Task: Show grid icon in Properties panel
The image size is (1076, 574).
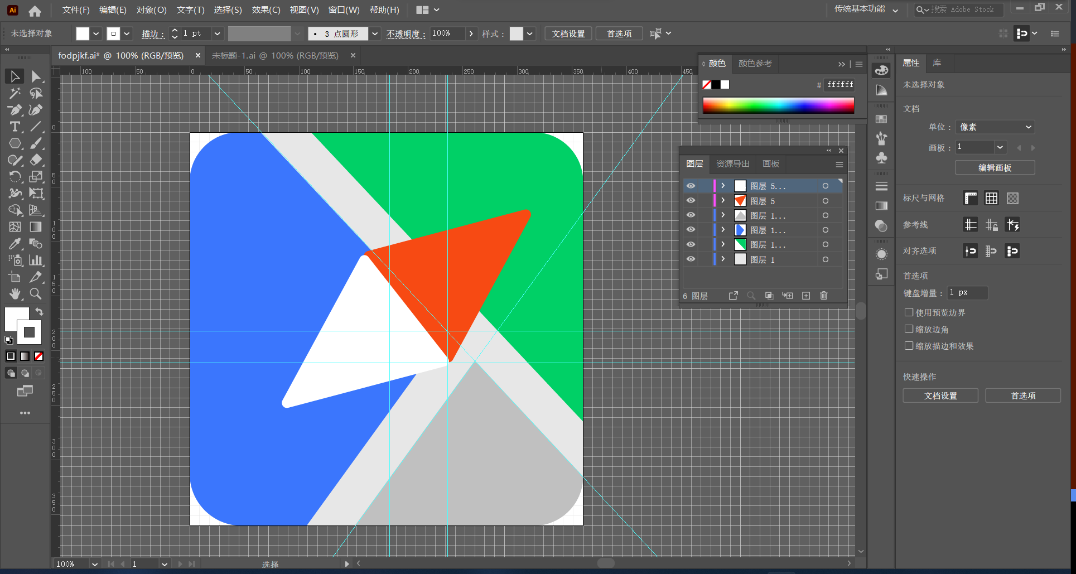Action: 991,198
